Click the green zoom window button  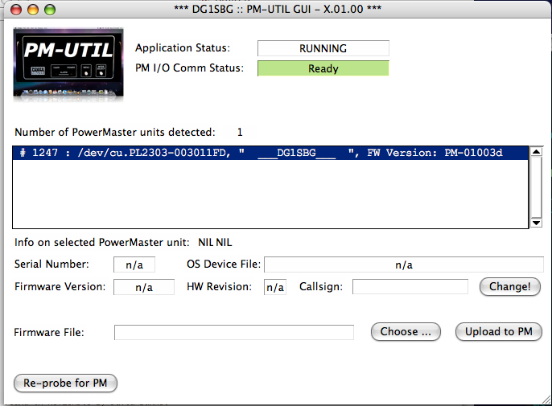51,9
